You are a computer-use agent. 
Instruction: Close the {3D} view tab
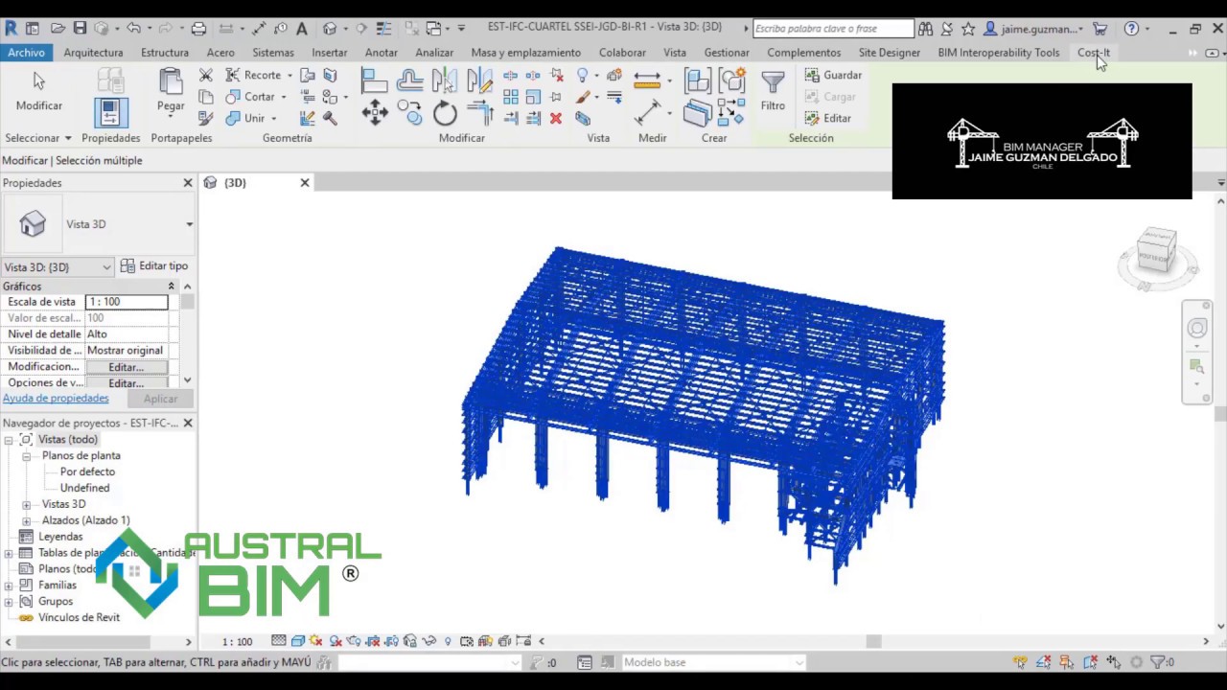[305, 183]
